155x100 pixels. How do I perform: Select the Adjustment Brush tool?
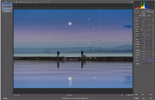[x=38, y=2]
